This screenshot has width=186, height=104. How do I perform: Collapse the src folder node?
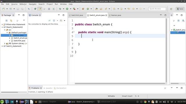click(x=5, y=30)
